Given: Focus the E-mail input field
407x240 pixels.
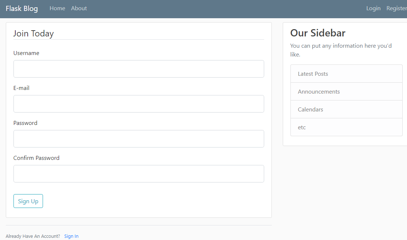Looking at the screenshot, I should 138,104.
